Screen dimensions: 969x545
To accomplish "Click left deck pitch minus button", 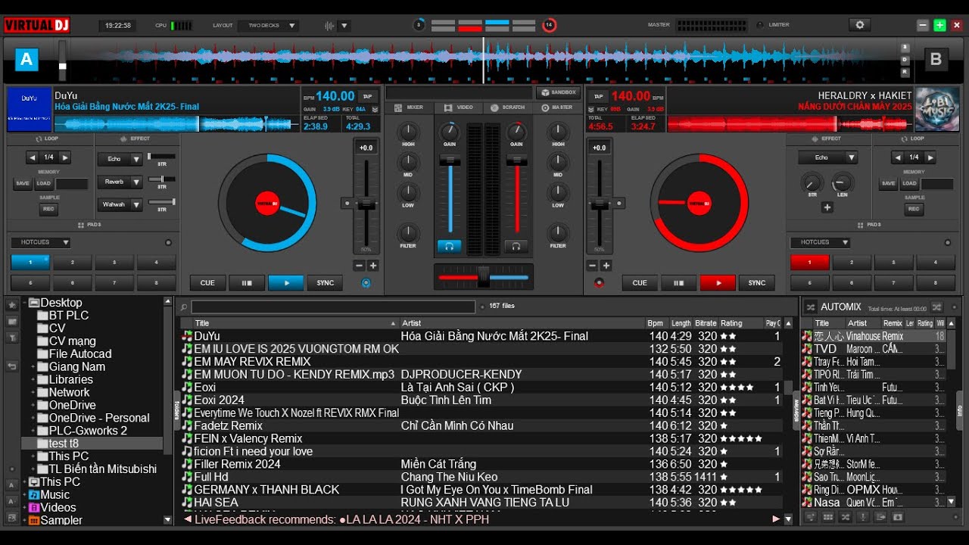I will coord(360,266).
